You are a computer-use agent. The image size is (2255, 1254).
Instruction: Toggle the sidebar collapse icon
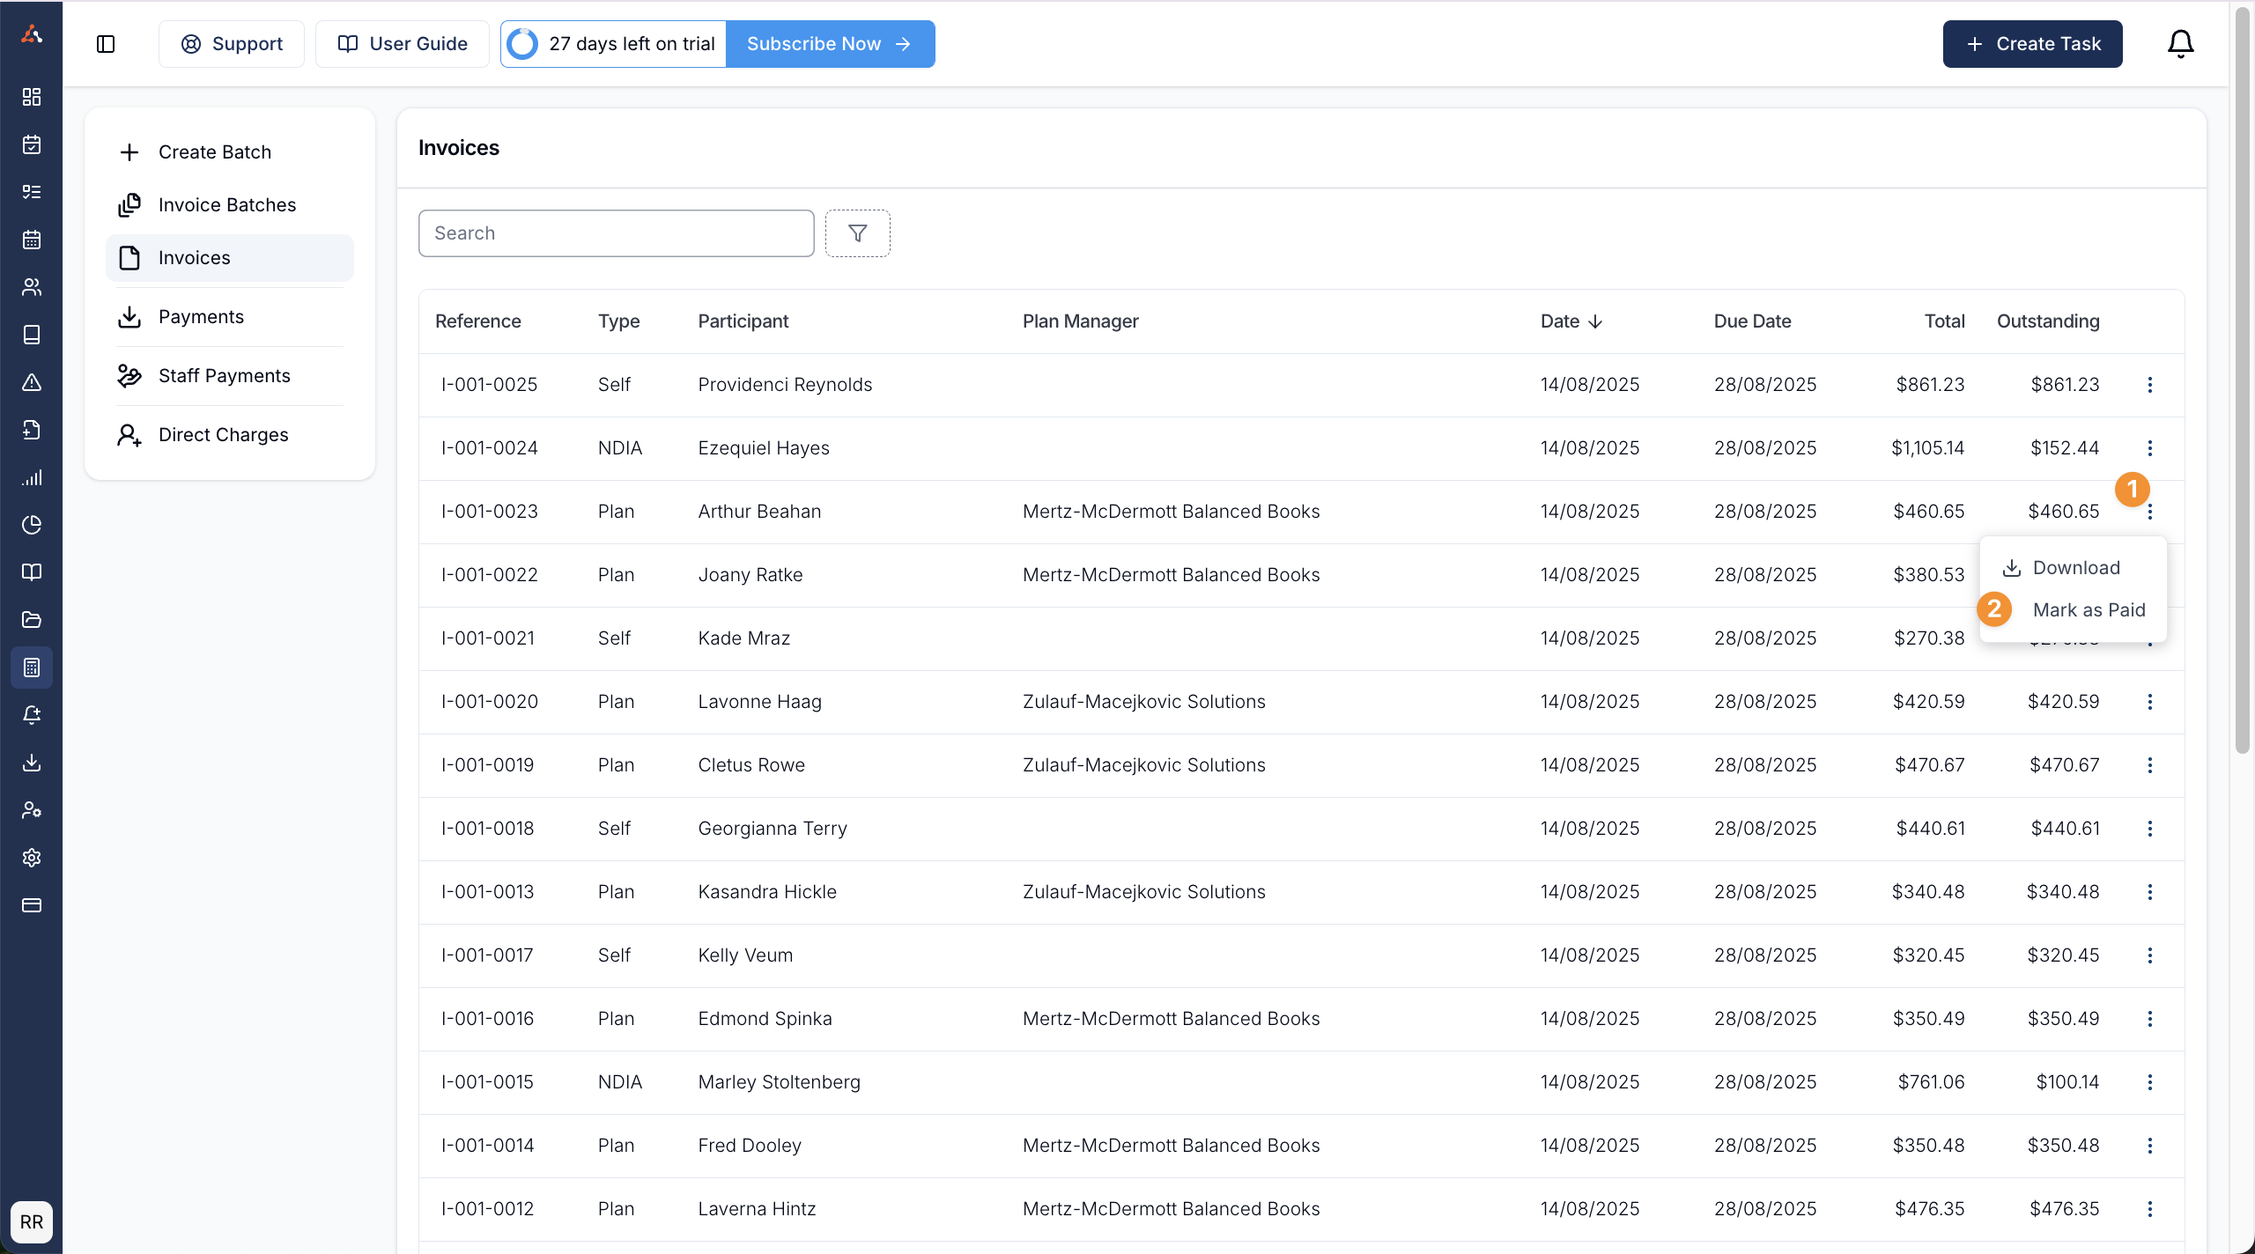point(106,44)
